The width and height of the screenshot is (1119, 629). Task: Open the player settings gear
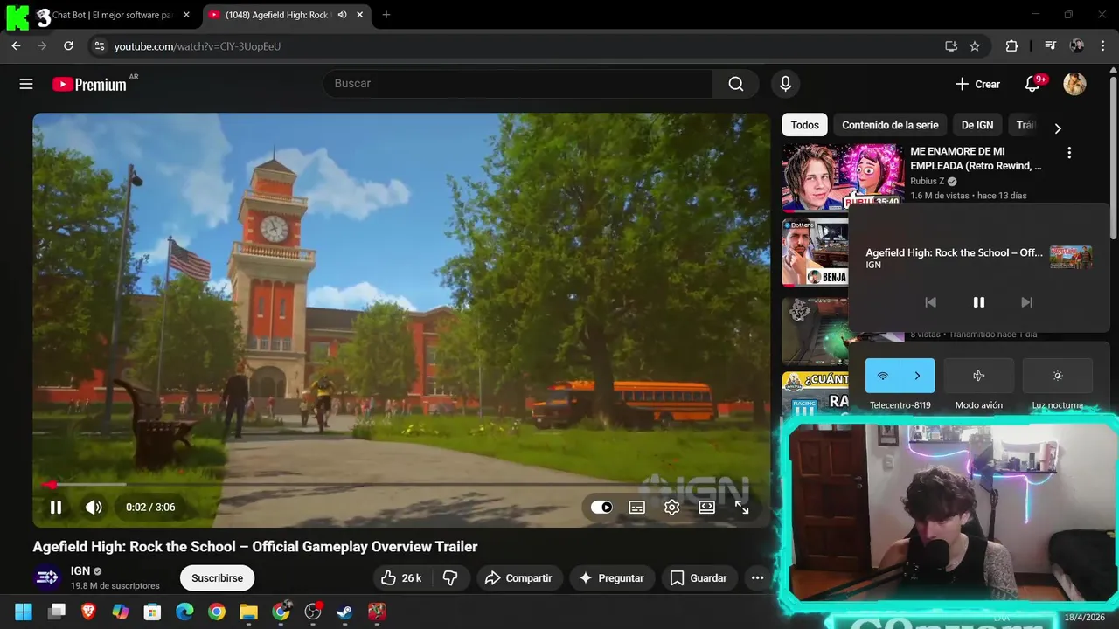pyautogui.click(x=671, y=507)
